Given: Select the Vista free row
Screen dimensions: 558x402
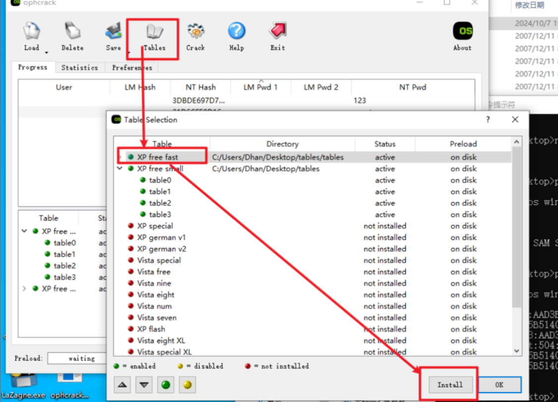Looking at the screenshot, I should point(314,272).
